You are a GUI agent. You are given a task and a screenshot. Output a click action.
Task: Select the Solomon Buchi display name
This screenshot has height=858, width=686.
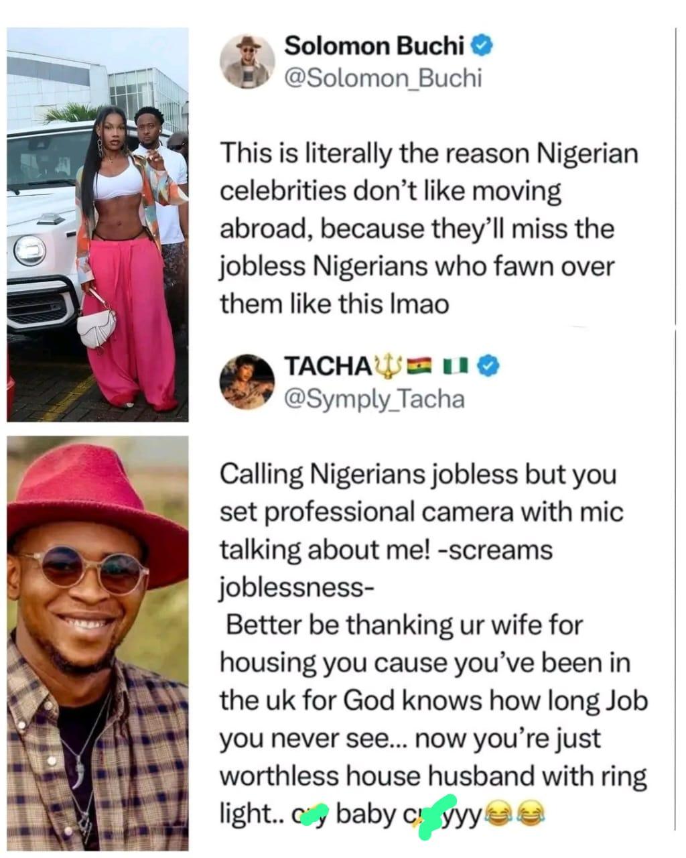click(x=375, y=44)
